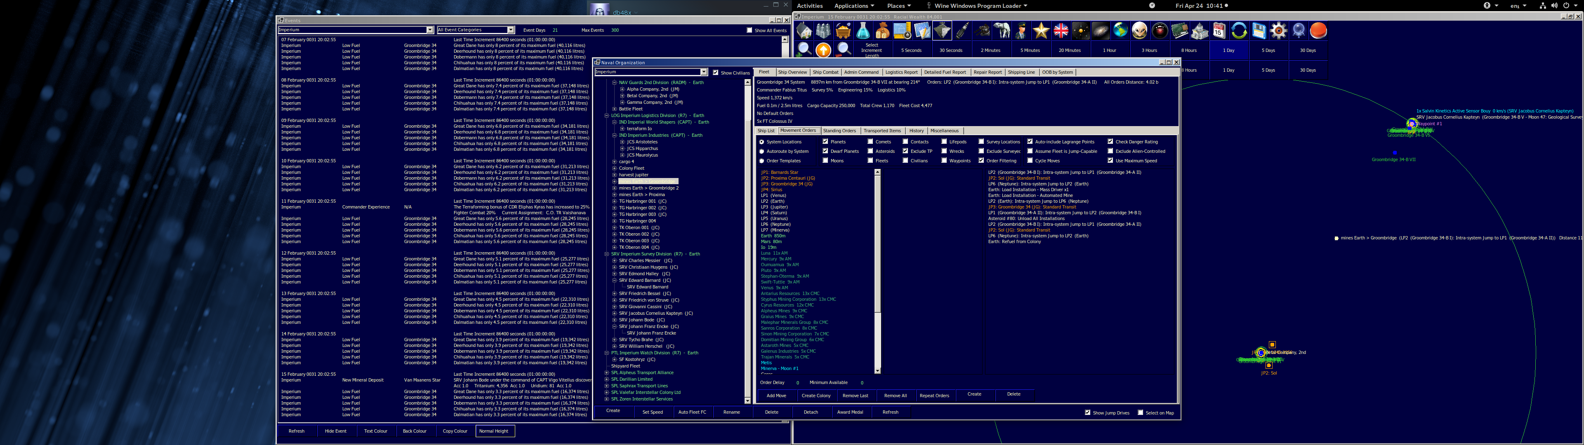This screenshot has width=1584, height=445.
Task: Toggle the Cycle Moves checkbox
Action: [x=1030, y=160]
